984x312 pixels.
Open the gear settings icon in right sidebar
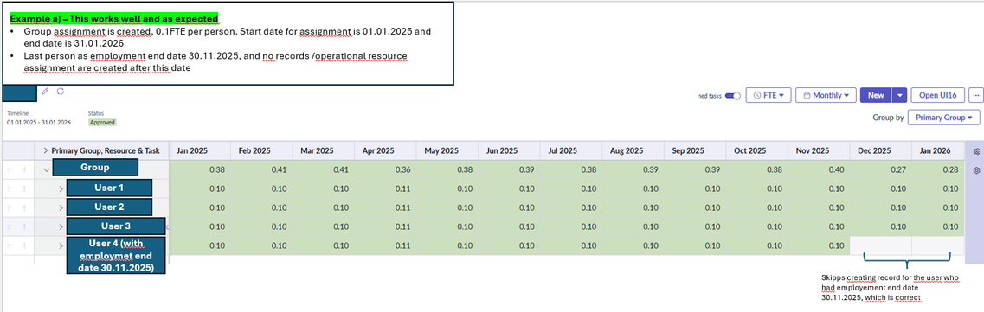pos(976,170)
